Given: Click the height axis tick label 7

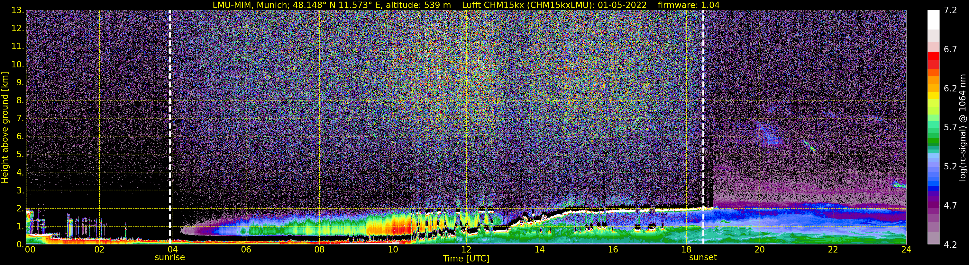Looking at the screenshot, I should tap(20, 118).
